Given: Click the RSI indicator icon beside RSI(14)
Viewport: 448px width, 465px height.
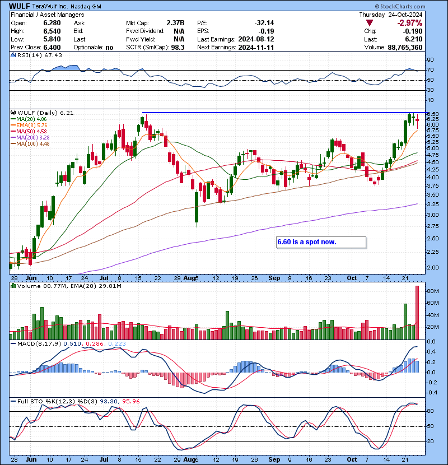Looking at the screenshot, I should pos(13,55).
